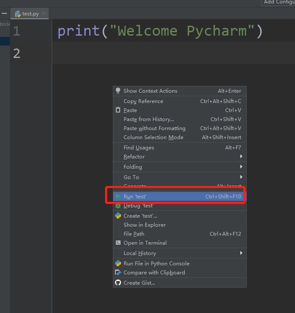Click the Python icon for Run File in Python Console
Viewport: 295px width, 313px height.
(x=118, y=264)
